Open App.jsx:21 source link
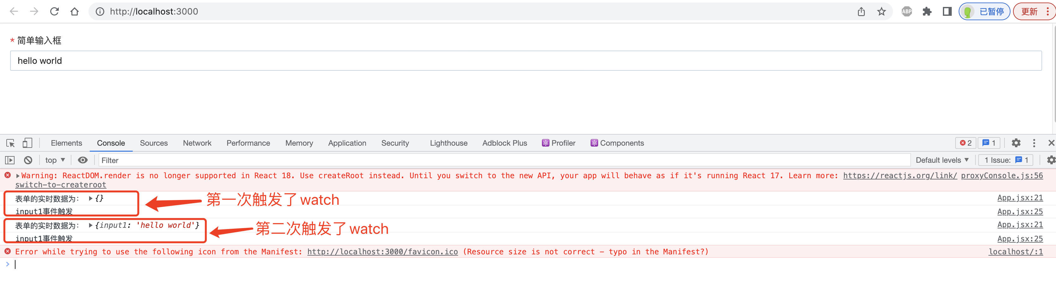Screen dimensions: 1056x285 coord(1020,198)
